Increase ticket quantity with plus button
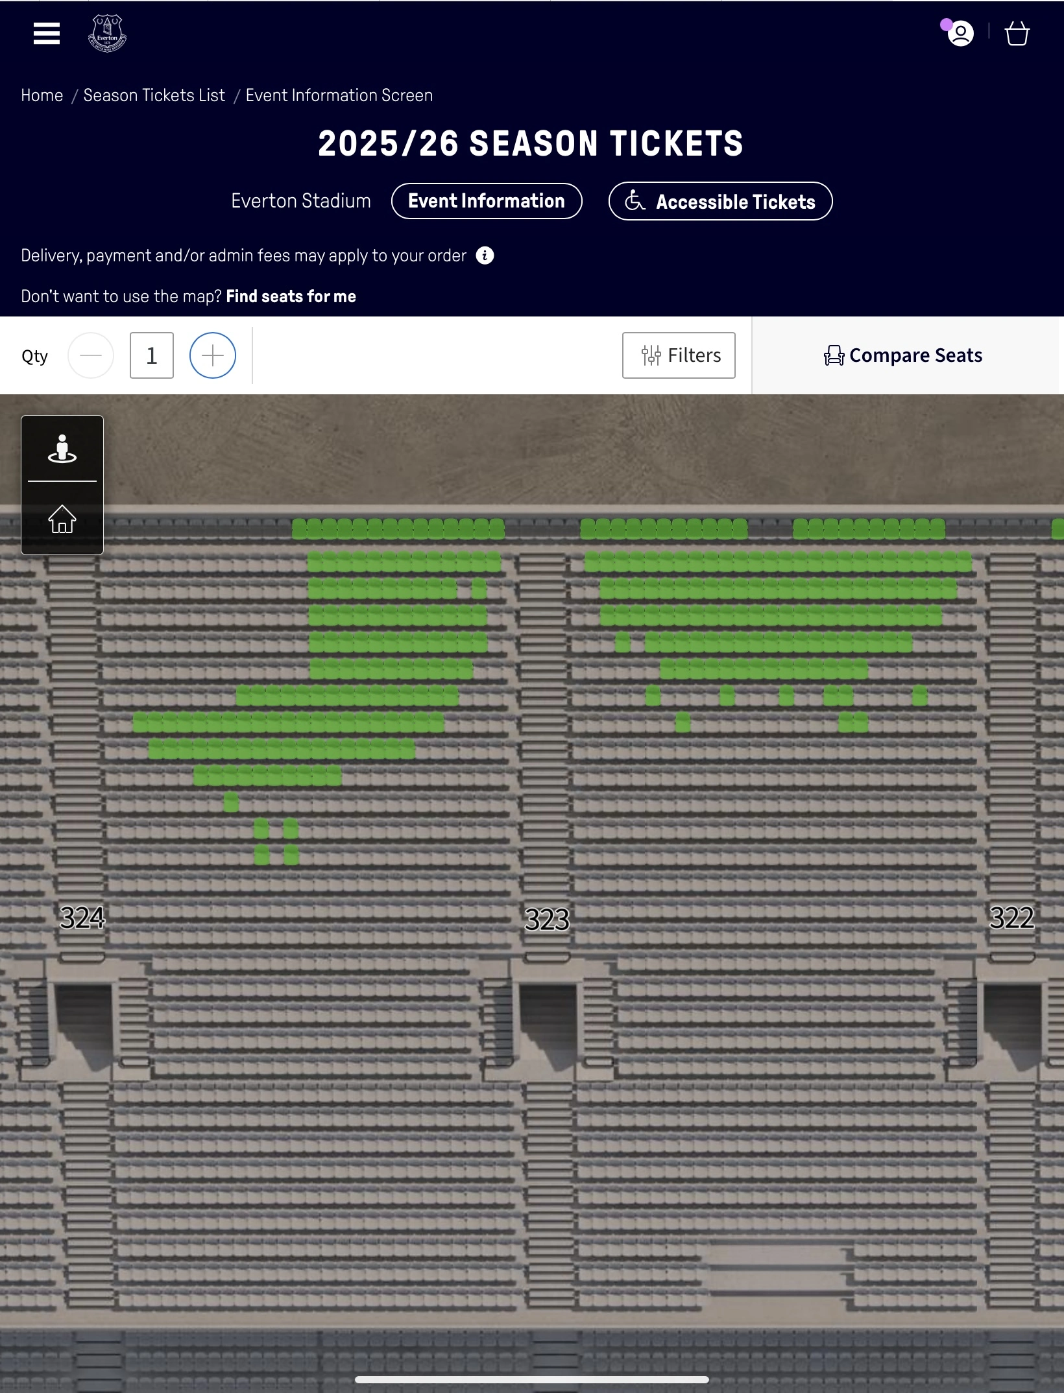Image resolution: width=1064 pixels, height=1393 pixels. (x=213, y=355)
